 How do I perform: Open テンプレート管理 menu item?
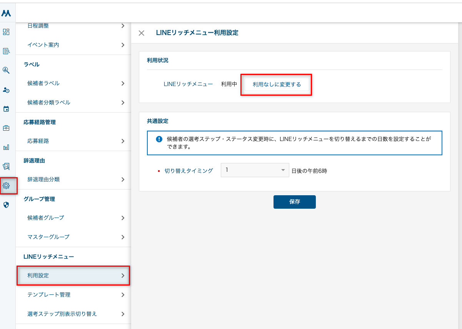73,295
